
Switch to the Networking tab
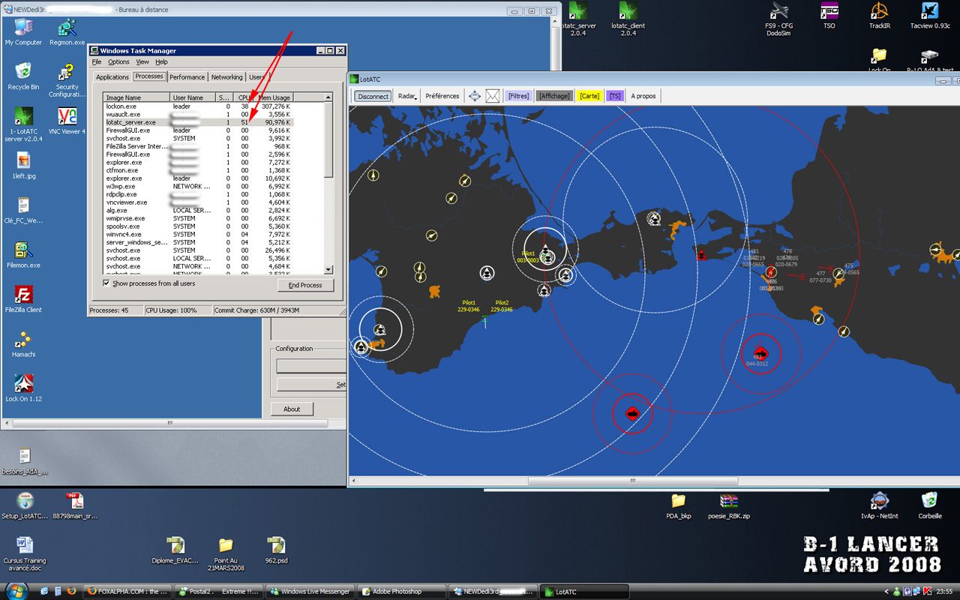(x=226, y=77)
